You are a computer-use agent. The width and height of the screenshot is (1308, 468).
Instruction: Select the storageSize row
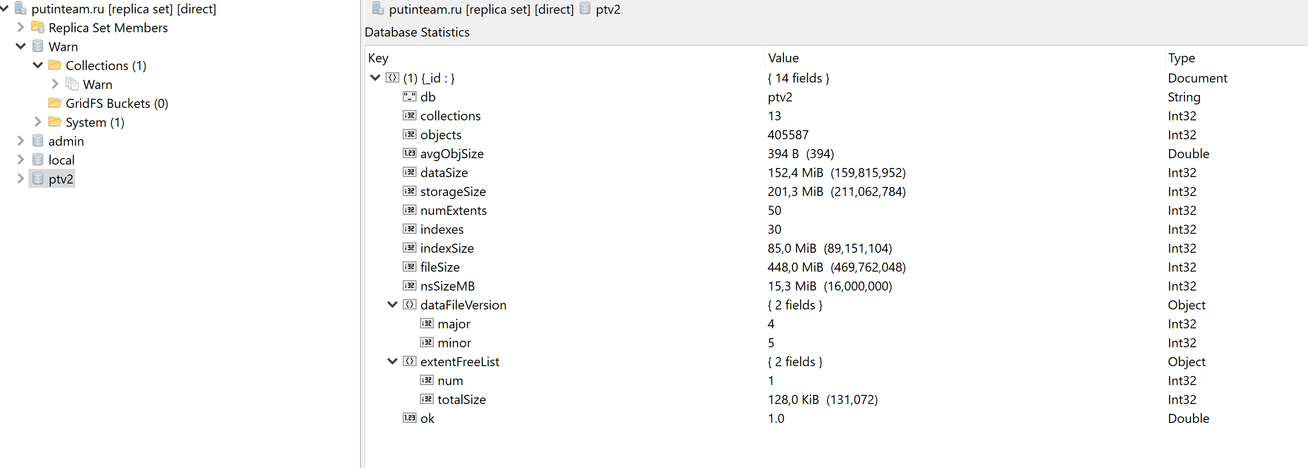(x=453, y=191)
